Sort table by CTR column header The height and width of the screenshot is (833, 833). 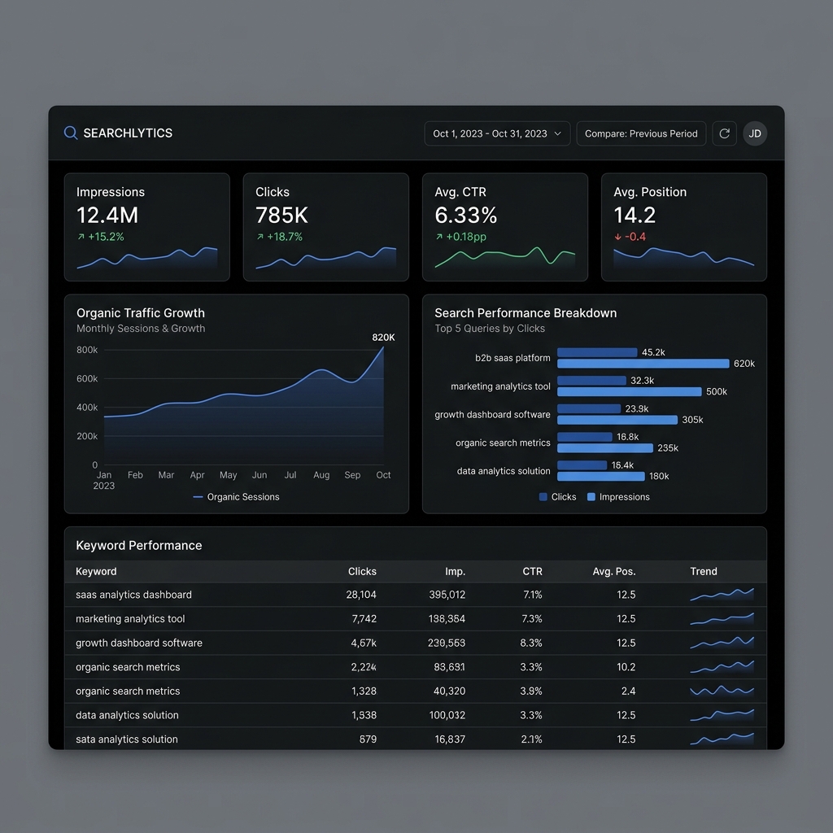tap(532, 571)
